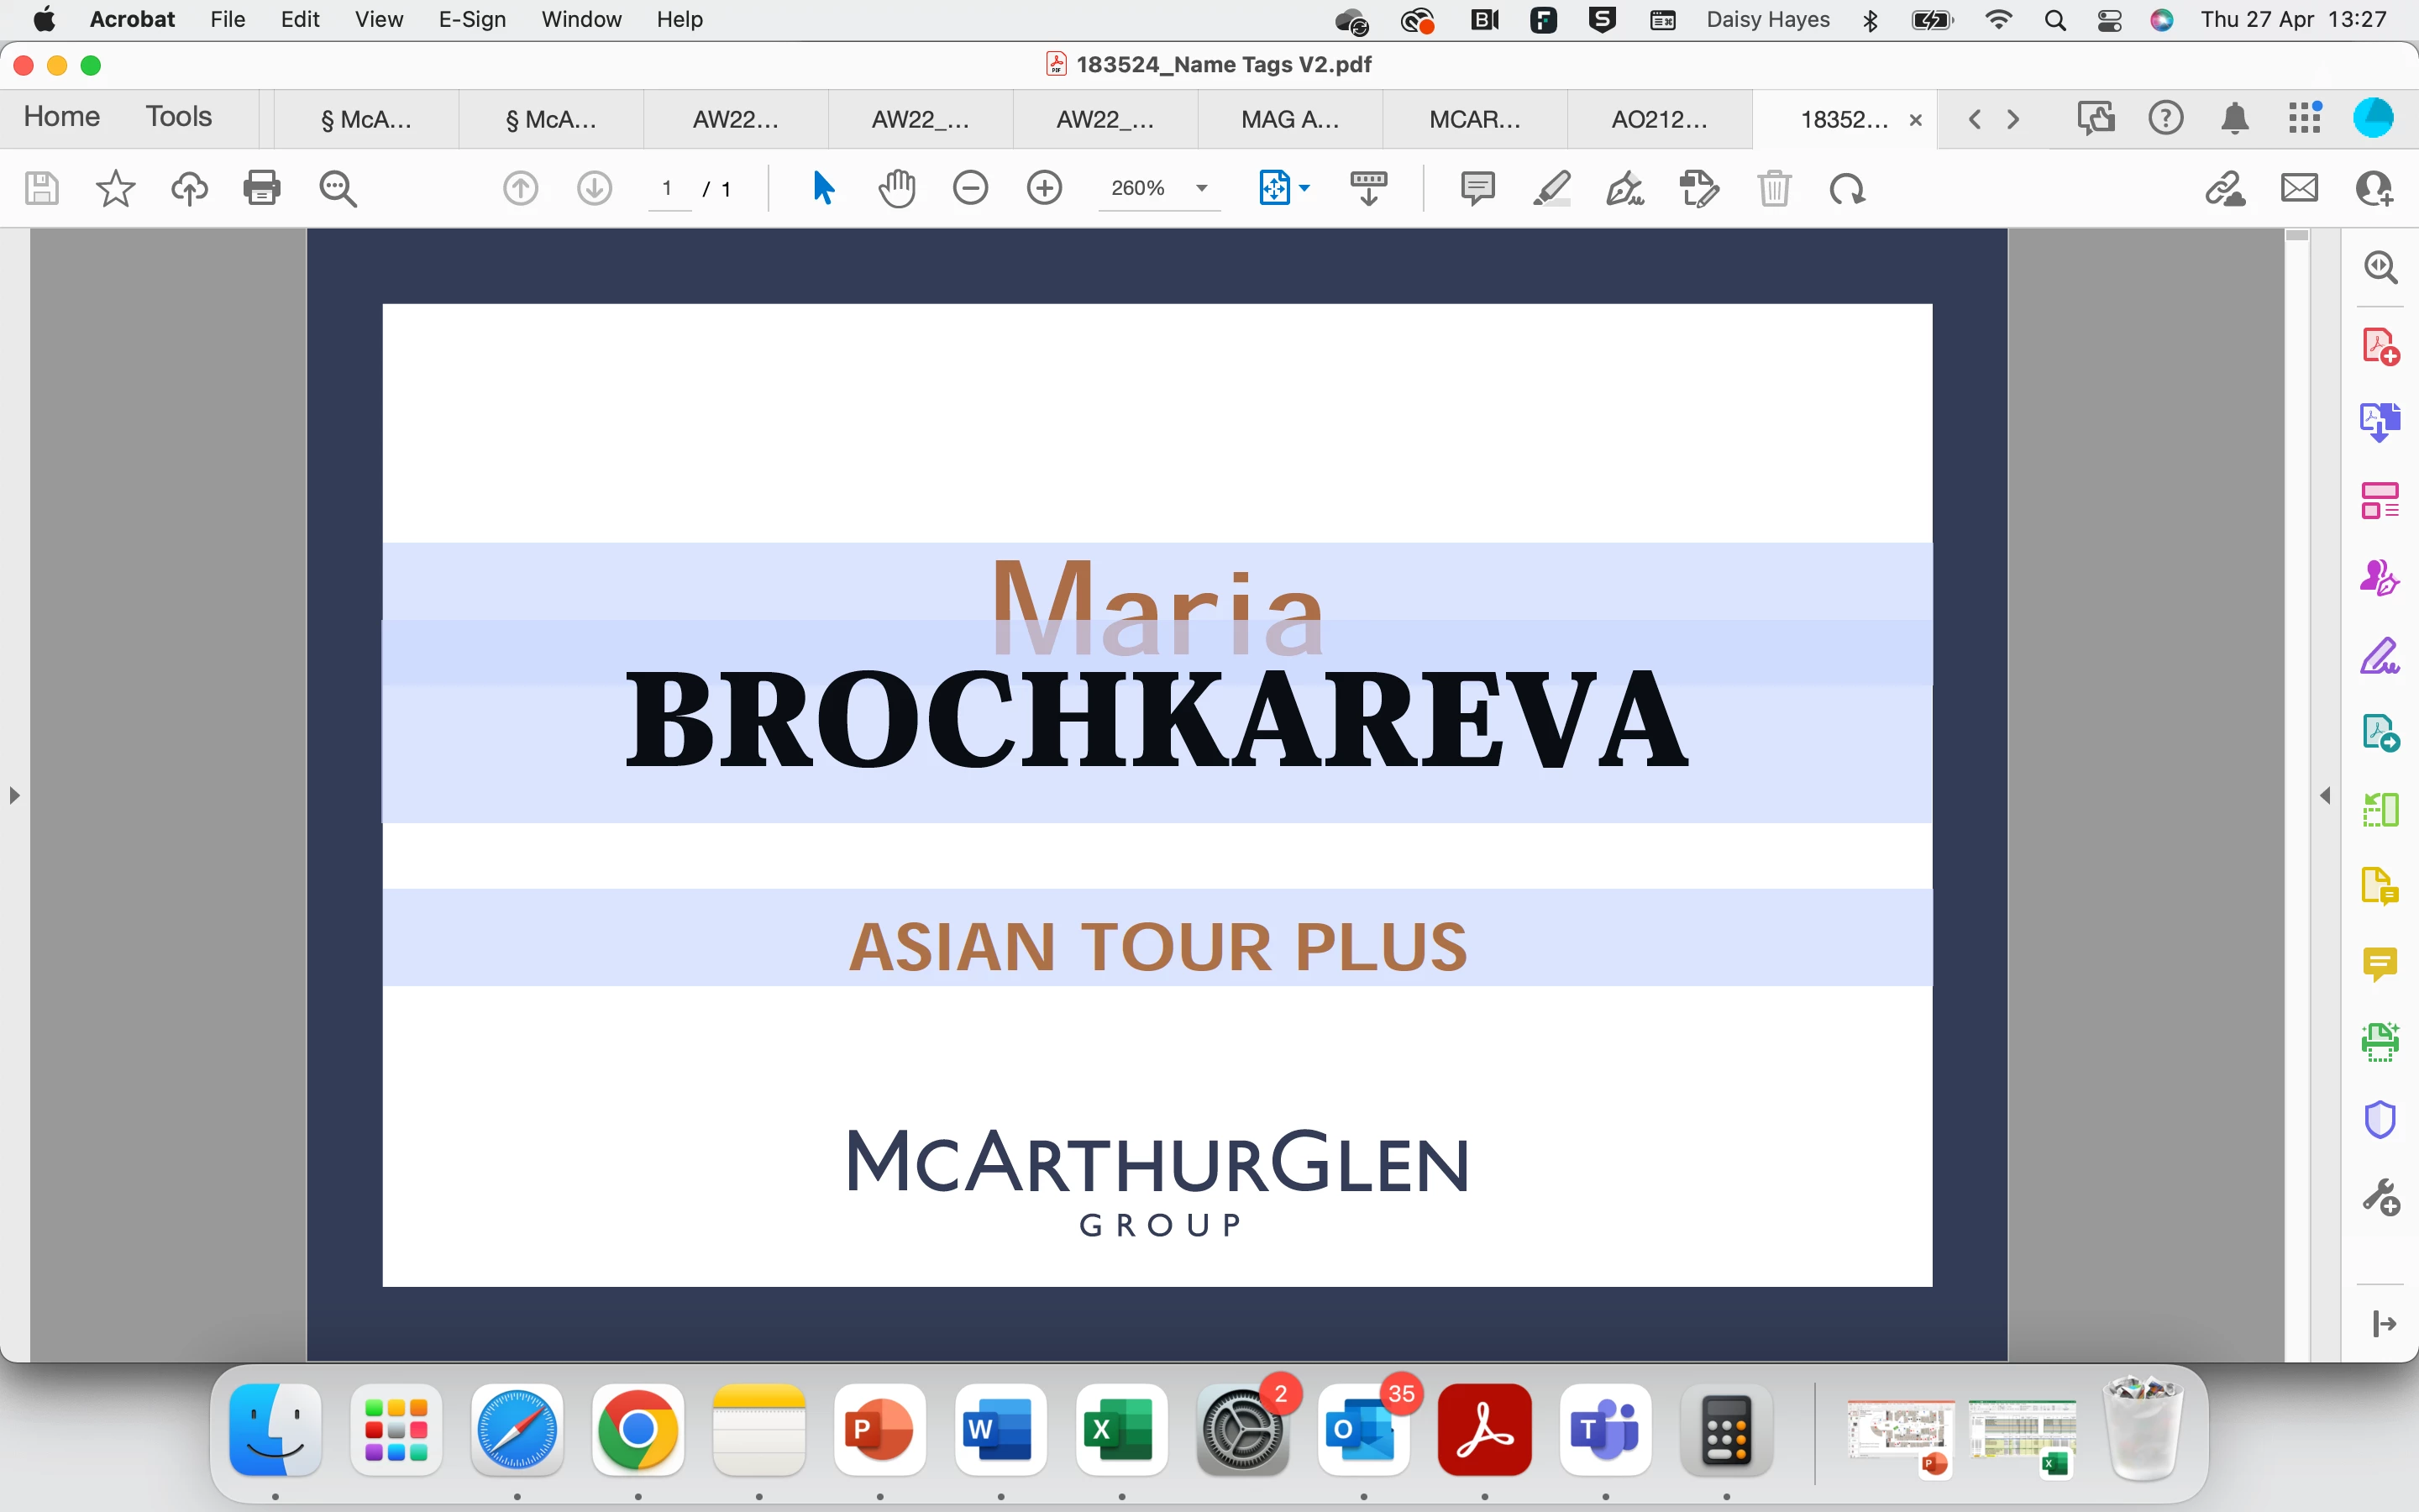Activate the arrow Selection tool

click(822, 188)
